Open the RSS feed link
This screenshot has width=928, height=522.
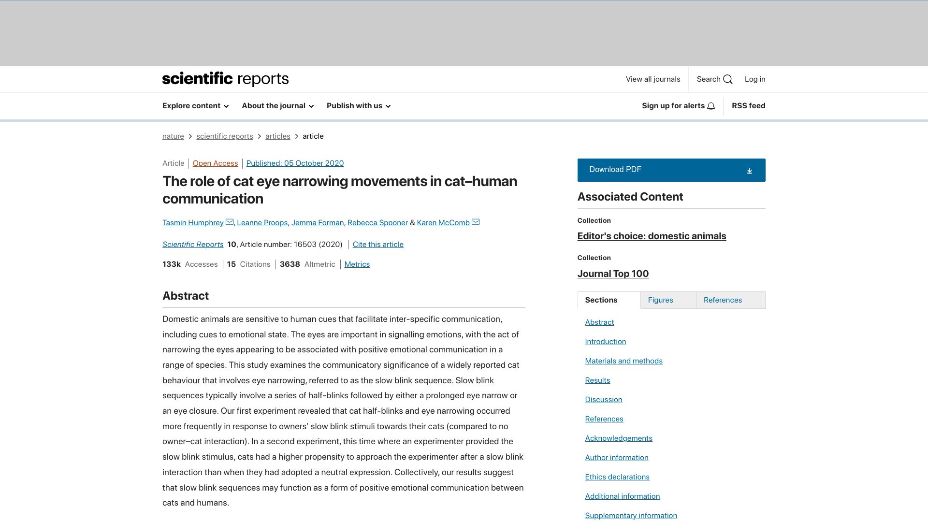pos(749,106)
